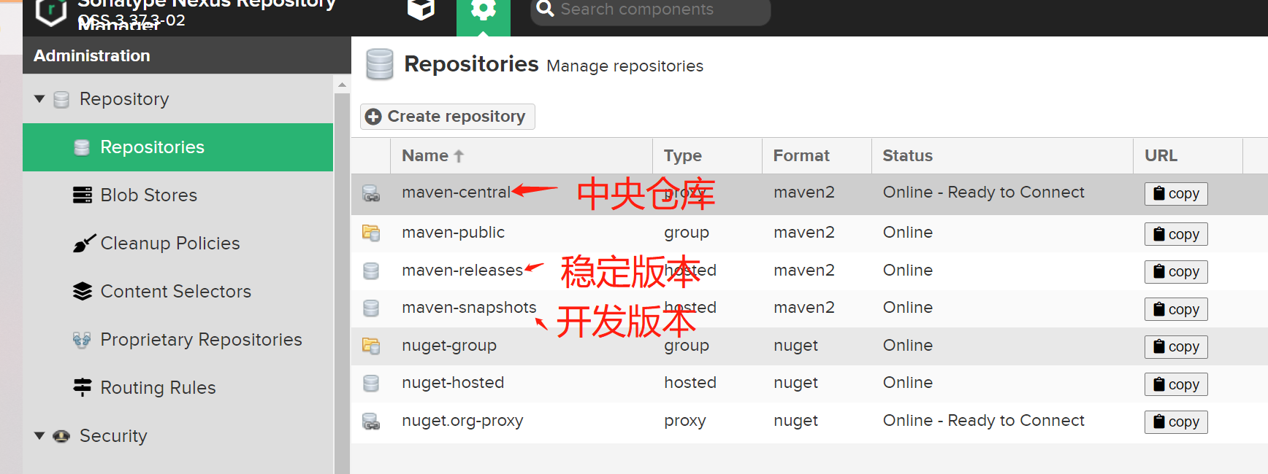This screenshot has height=474, width=1268.
Task: Copy the maven-snapshots repository URL
Action: pos(1176,309)
